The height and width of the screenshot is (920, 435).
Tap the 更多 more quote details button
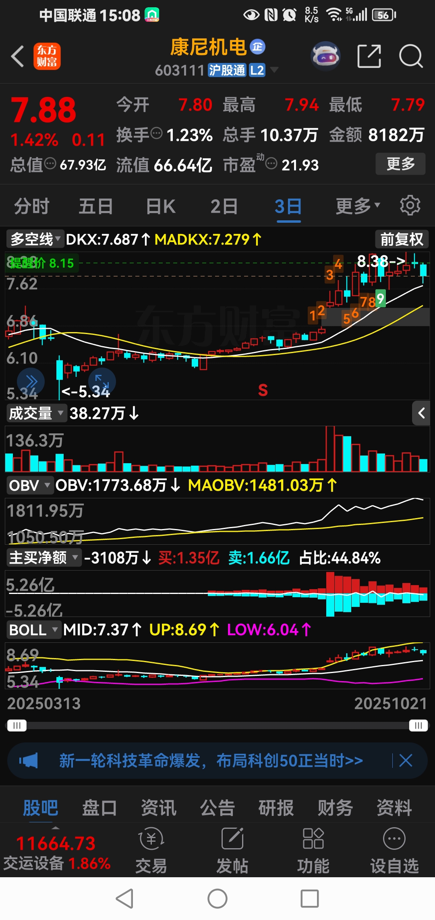click(400, 163)
